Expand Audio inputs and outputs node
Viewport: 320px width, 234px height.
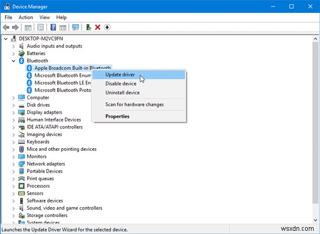pos(13,46)
